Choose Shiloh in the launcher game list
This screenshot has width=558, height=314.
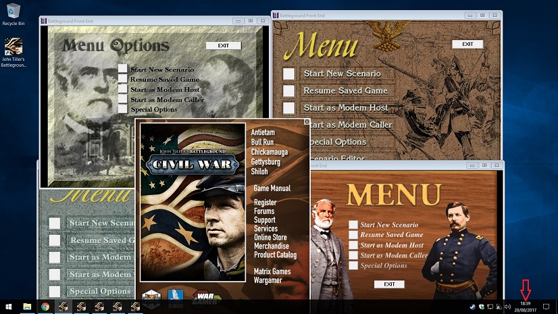coord(259,172)
